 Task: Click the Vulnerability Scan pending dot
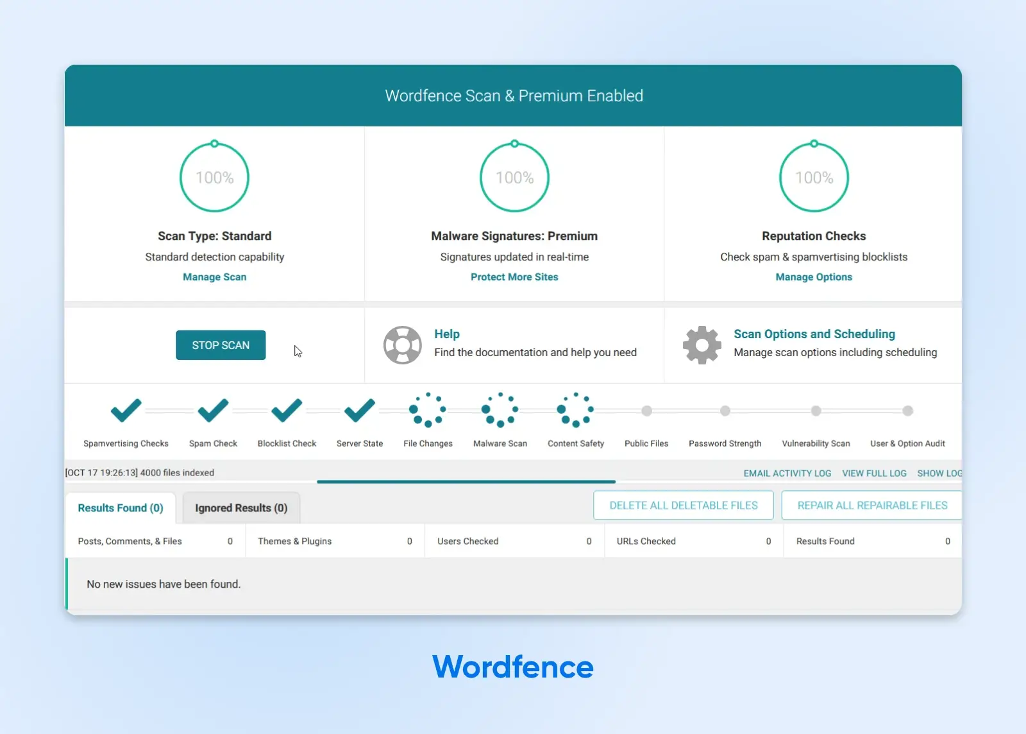(x=816, y=411)
